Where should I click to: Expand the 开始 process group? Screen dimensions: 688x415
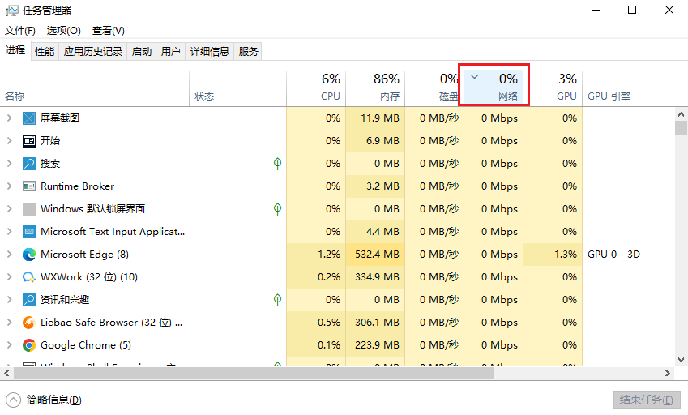point(9,141)
